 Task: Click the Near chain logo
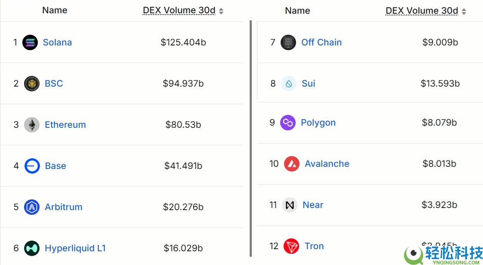point(290,205)
